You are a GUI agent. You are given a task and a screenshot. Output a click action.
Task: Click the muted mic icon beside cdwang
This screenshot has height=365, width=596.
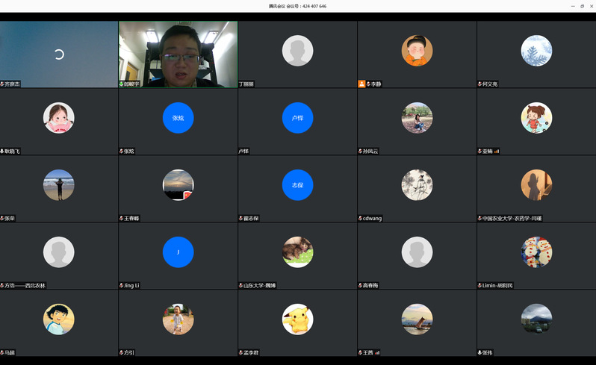point(361,219)
